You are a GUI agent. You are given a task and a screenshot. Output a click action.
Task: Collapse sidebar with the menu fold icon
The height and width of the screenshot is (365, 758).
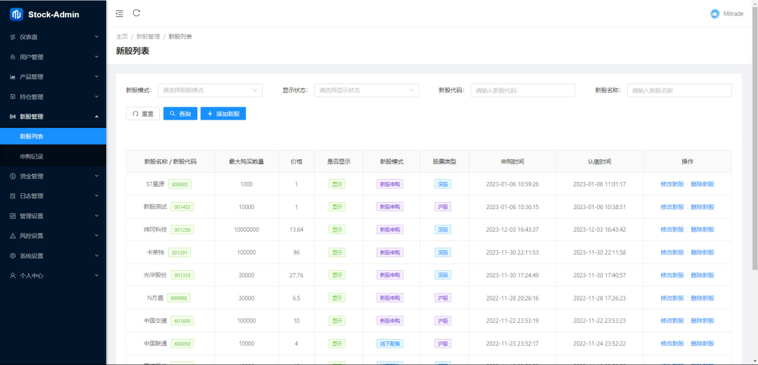120,14
